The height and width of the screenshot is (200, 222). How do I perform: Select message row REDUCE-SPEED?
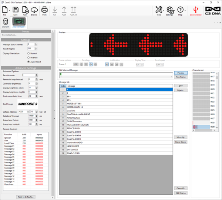pyautogui.click(x=116, y=129)
